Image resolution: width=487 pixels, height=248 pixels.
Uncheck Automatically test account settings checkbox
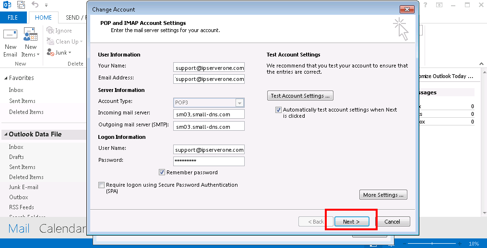tap(278, 110)
